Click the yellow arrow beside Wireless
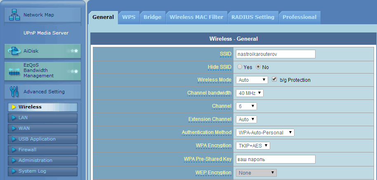Viewport: 377px width, 180px height. point(14,107)
